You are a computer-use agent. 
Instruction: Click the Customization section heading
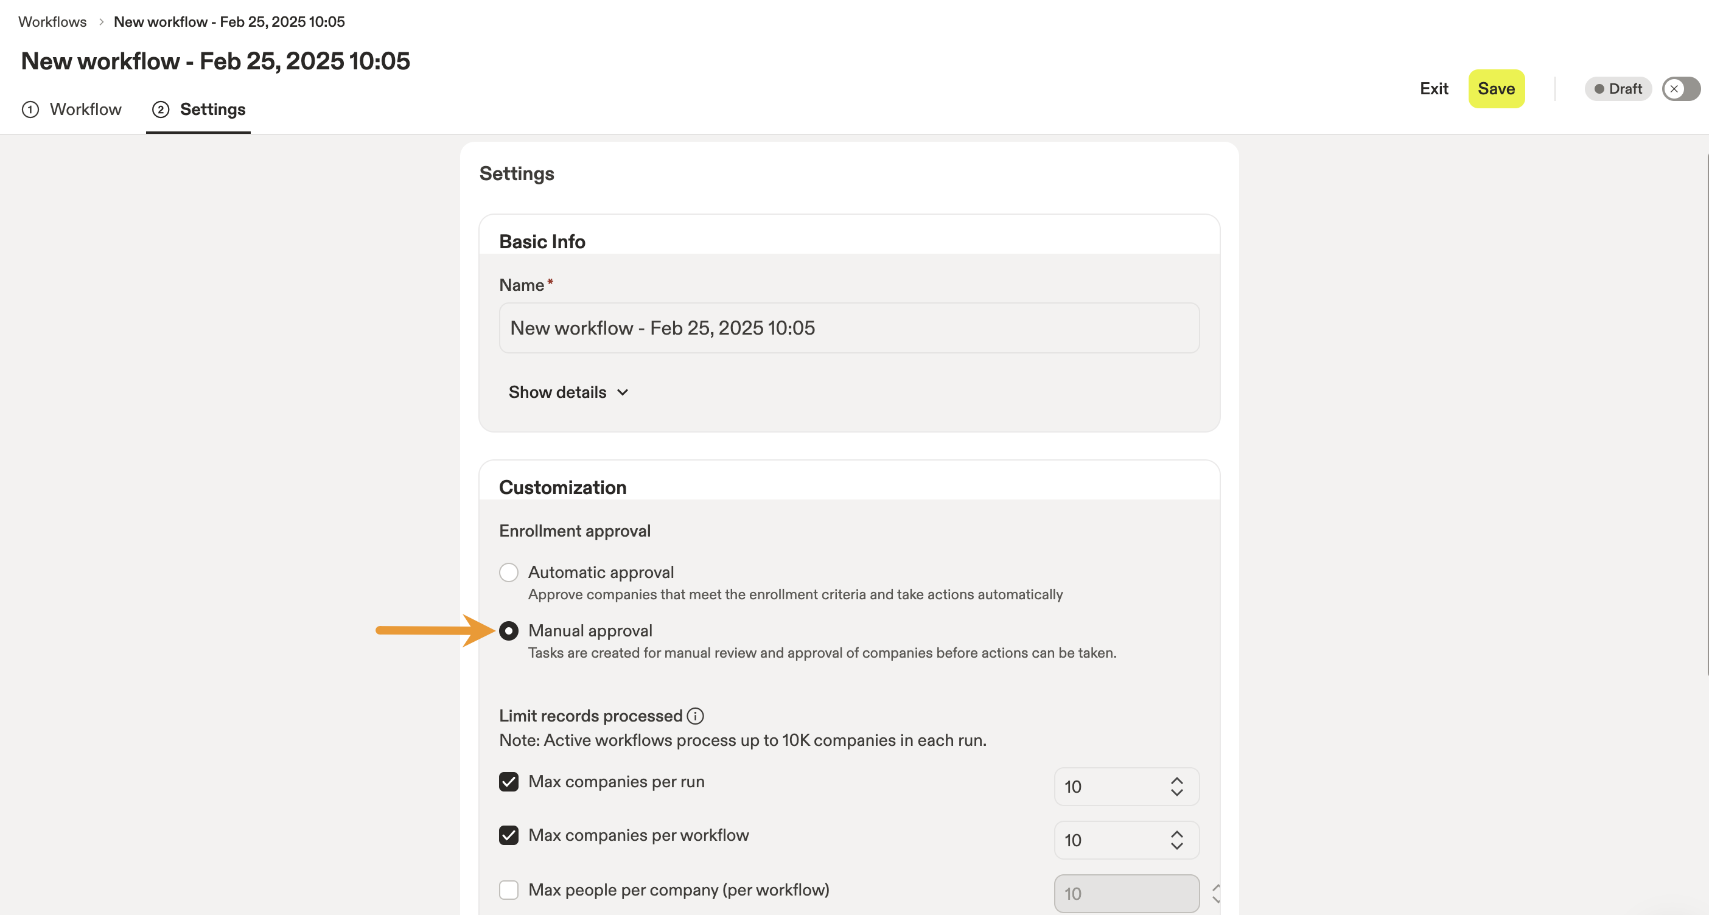click(562, 488)
